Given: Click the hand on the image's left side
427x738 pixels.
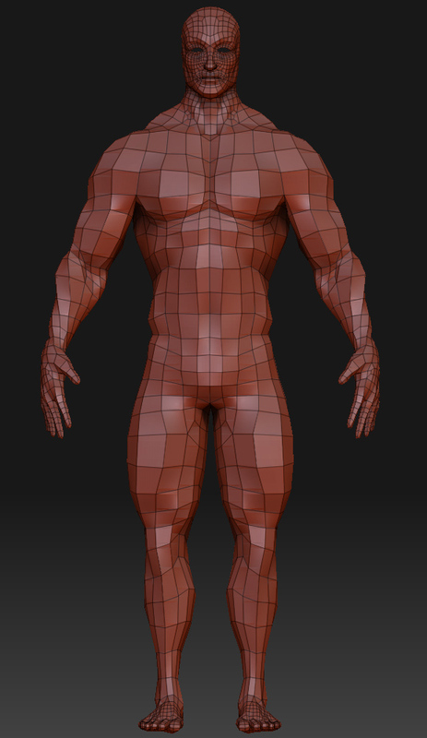Looking at the screenshot, I should (x=59, y=389).
